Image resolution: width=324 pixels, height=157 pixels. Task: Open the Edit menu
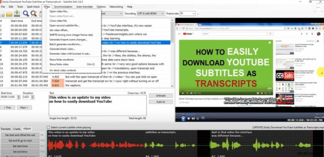tap(11, 6)
